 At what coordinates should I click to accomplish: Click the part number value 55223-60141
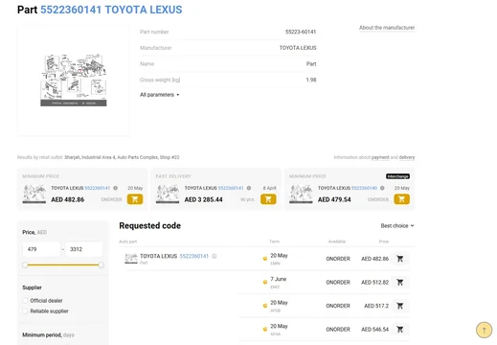(x=301, y=32)
